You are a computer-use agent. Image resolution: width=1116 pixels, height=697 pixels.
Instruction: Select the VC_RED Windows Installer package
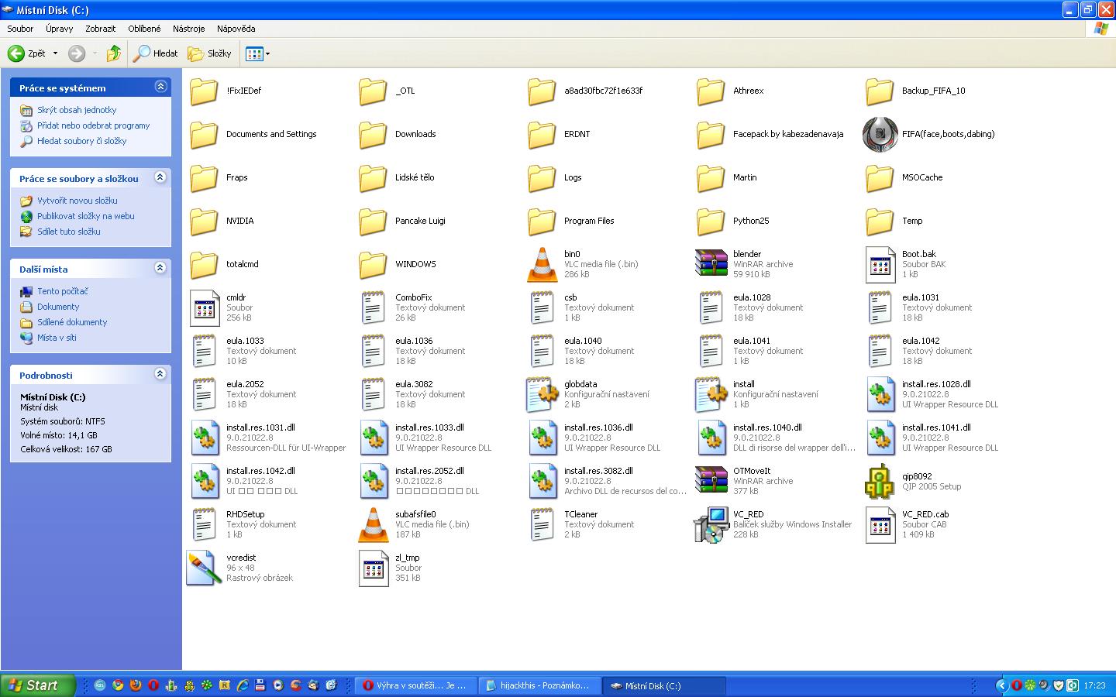(711, 524)
